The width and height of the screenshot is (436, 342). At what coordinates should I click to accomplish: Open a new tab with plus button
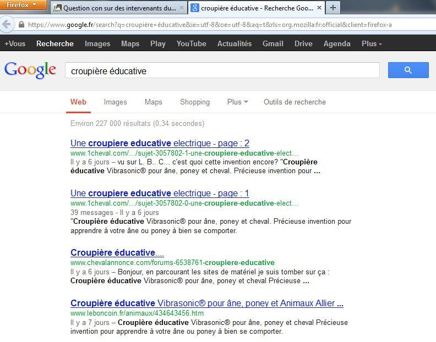click(333, 8)
